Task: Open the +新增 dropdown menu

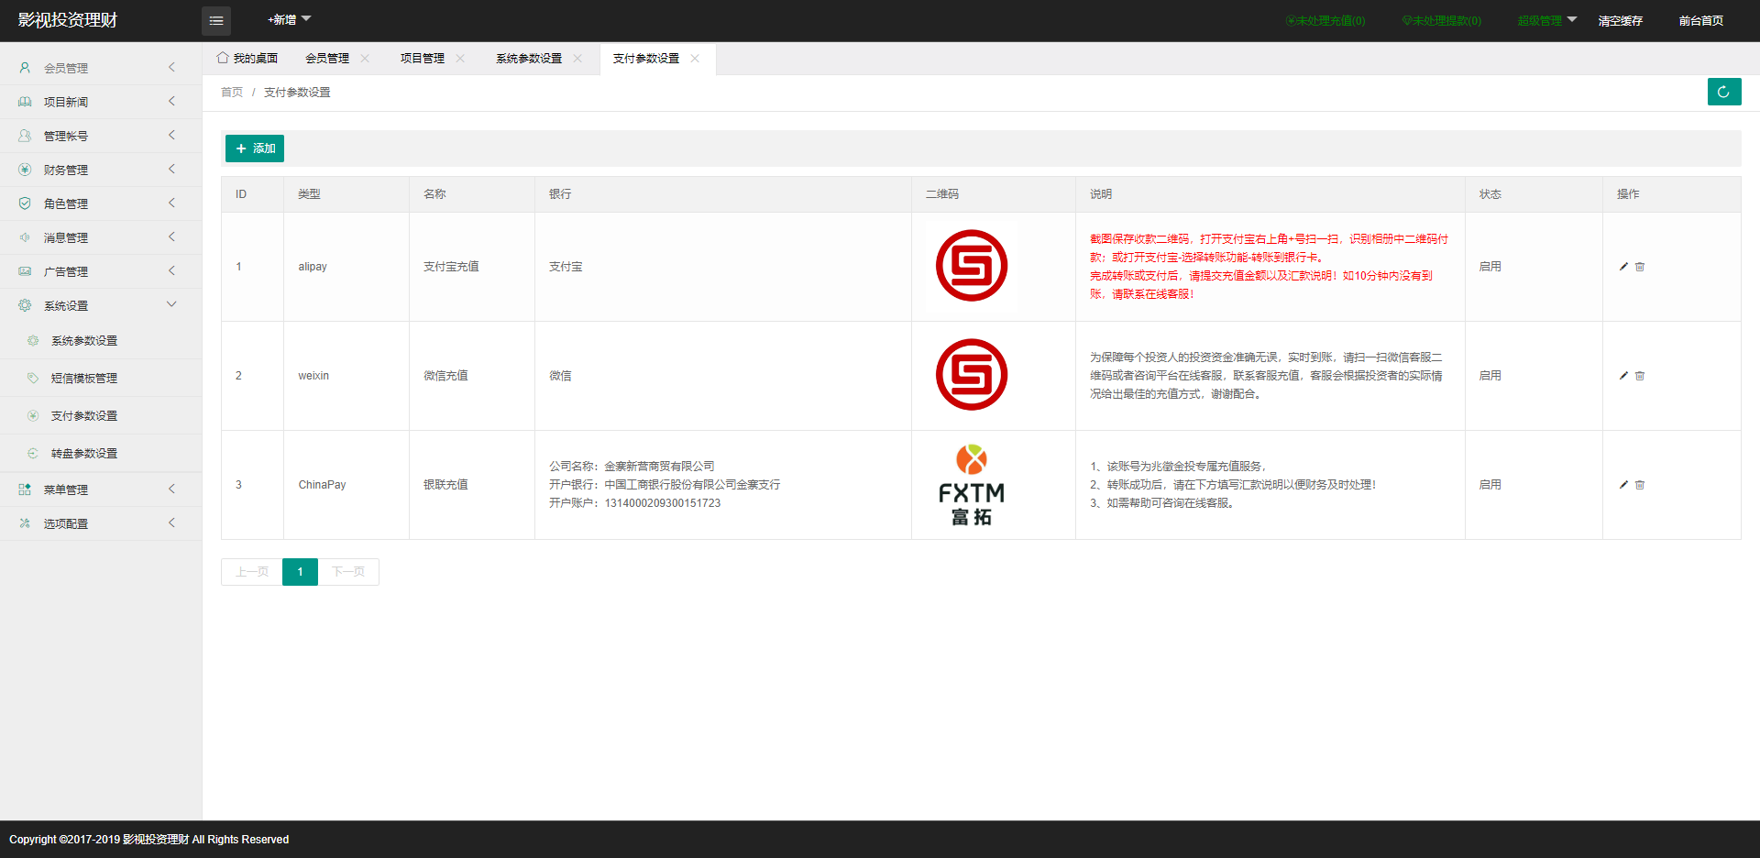Action: pyautogui.click(x=287, y=18)
